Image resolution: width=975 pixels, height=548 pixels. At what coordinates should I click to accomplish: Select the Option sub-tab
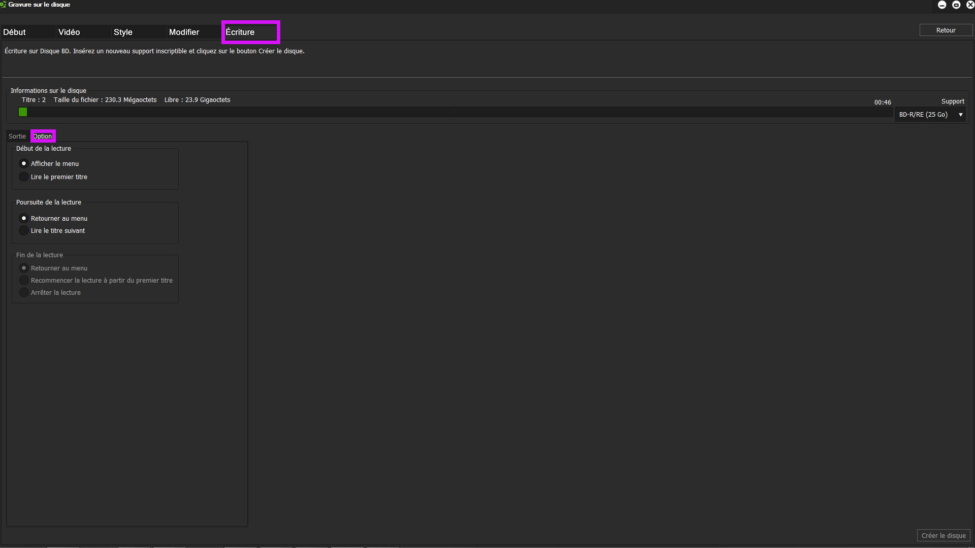[x=43, y=136]
